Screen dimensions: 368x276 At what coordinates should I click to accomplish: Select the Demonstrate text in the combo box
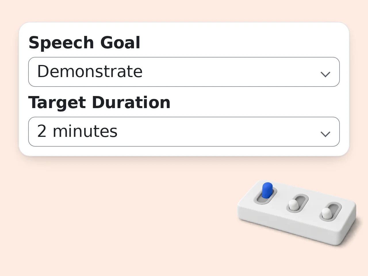(x=90, y=71)
